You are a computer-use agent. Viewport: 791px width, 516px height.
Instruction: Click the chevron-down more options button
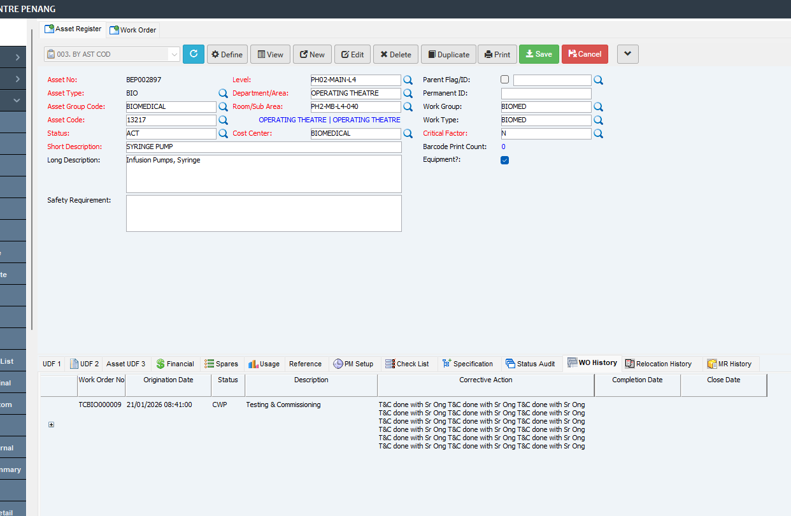[x=627, y=54]
